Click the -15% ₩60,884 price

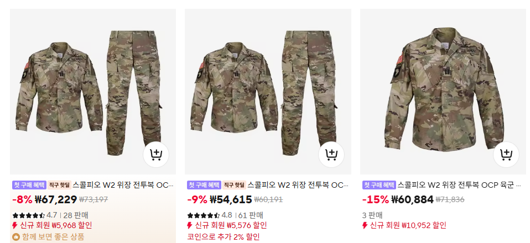(397, 200)
